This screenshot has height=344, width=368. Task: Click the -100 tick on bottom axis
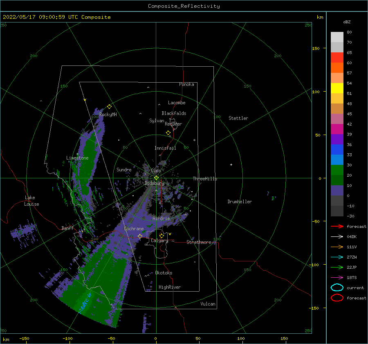click(67, 338)
